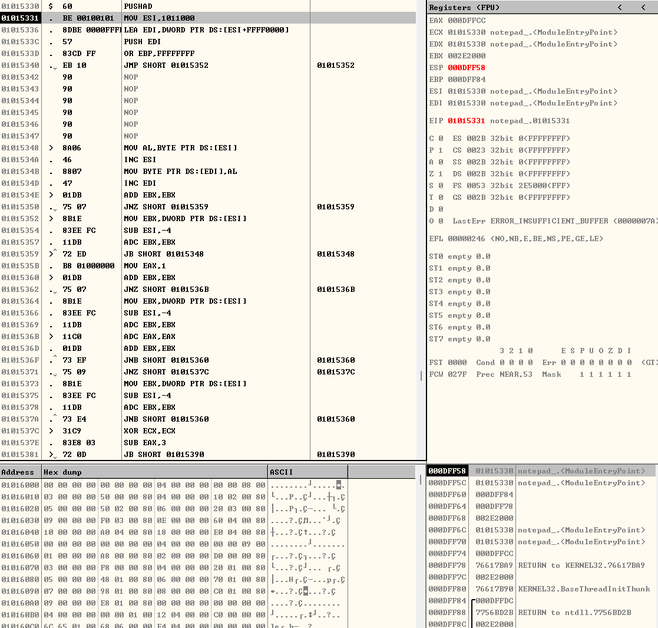Select the parity flag P bit
658x628 pixels.
(x=436, y=150)
